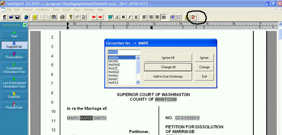Click the globe icon in toolbar
Screen dimensions: 282x135
pos(26,17)
